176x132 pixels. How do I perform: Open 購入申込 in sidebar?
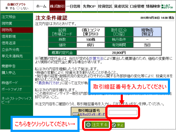[x=9, y=73]
